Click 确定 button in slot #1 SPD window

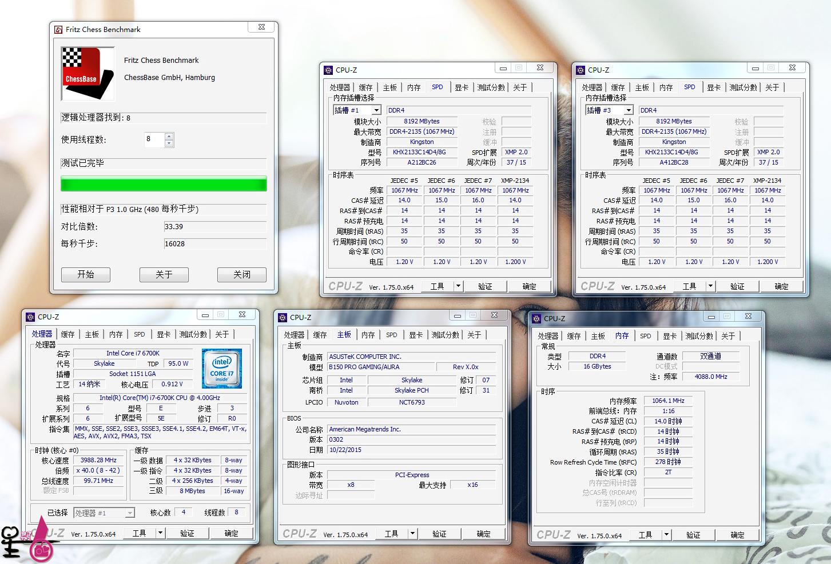click(x=530, y=286)
